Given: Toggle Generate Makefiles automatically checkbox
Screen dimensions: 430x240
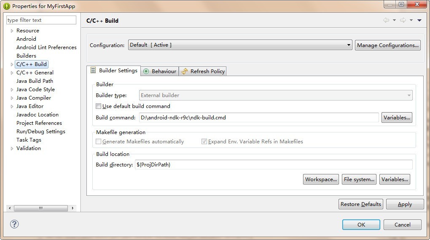Looking at the screenshot, I should click(x=99, y=142).
